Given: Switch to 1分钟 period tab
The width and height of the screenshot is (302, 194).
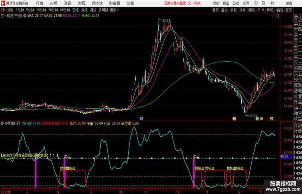Looking at the screenshot, I should (x=20, y=10).
